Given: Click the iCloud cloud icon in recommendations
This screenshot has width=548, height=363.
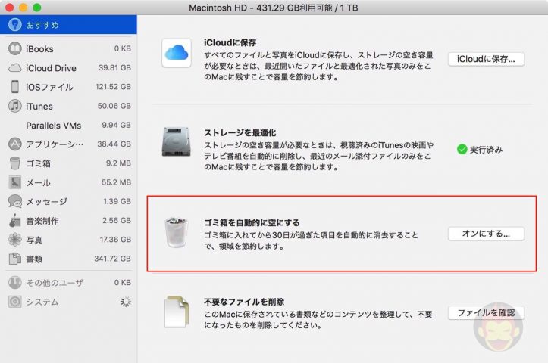Looking at the screenshot, I should click(x=177, y=53).
